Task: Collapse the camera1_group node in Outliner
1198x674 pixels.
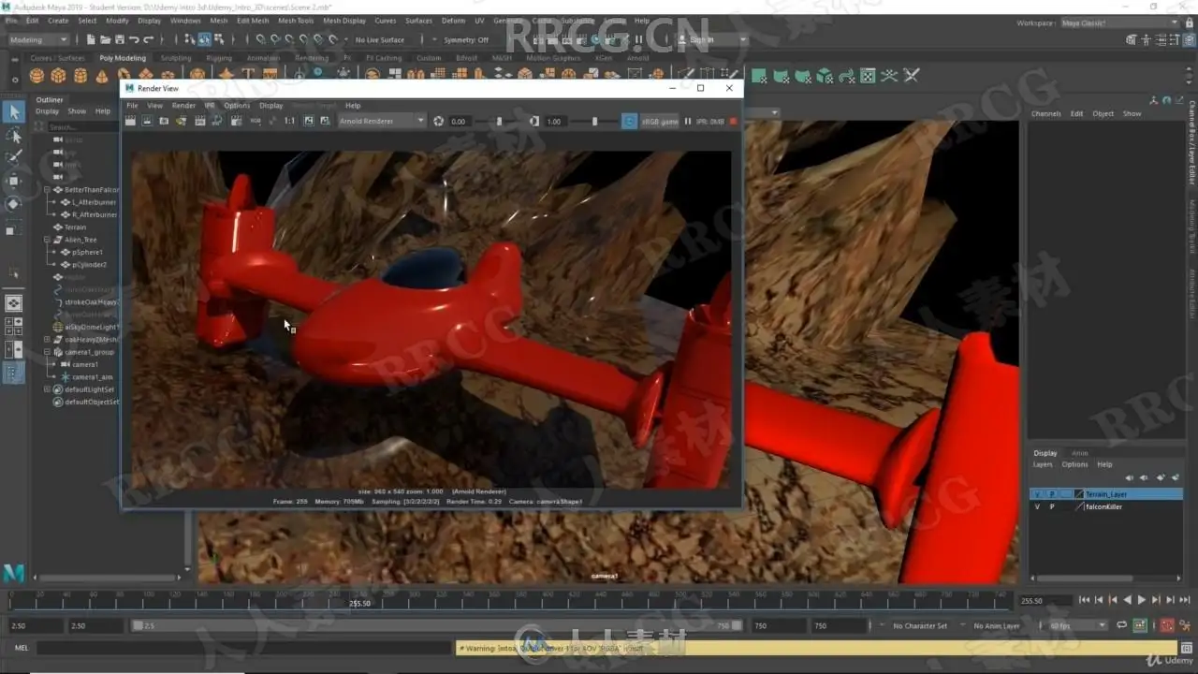Action: (x=48, y=352)
